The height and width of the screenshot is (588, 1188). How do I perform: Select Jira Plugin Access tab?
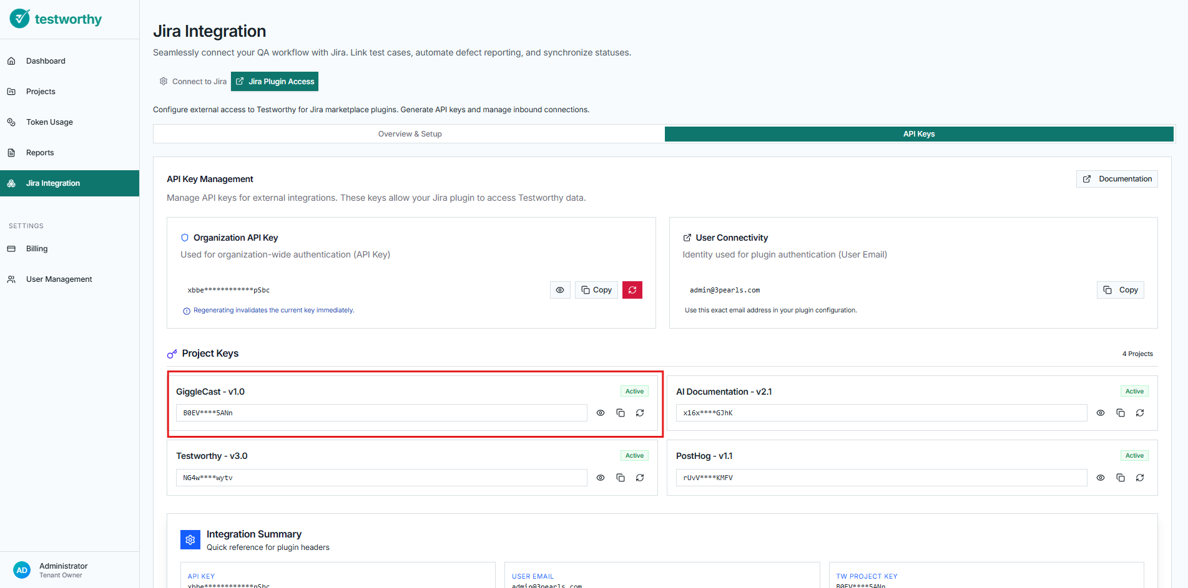pyautogui.click(x=275, y=82)
